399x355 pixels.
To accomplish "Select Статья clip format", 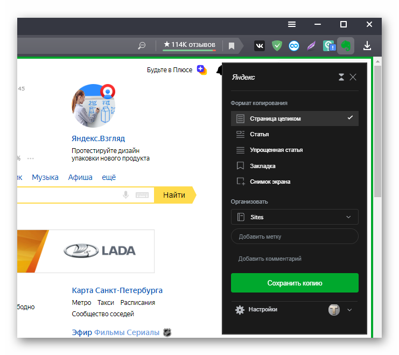I will coord(295,134).
